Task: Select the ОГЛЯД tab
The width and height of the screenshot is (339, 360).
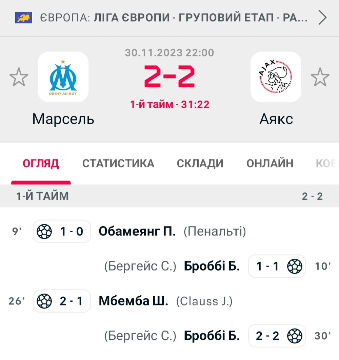Action: click(x=41, y=164)
